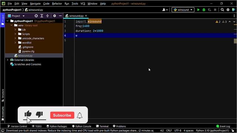Click the stop process button
Image resolution: width=237 pixels, height=133 pixels.
click(215, 10)
